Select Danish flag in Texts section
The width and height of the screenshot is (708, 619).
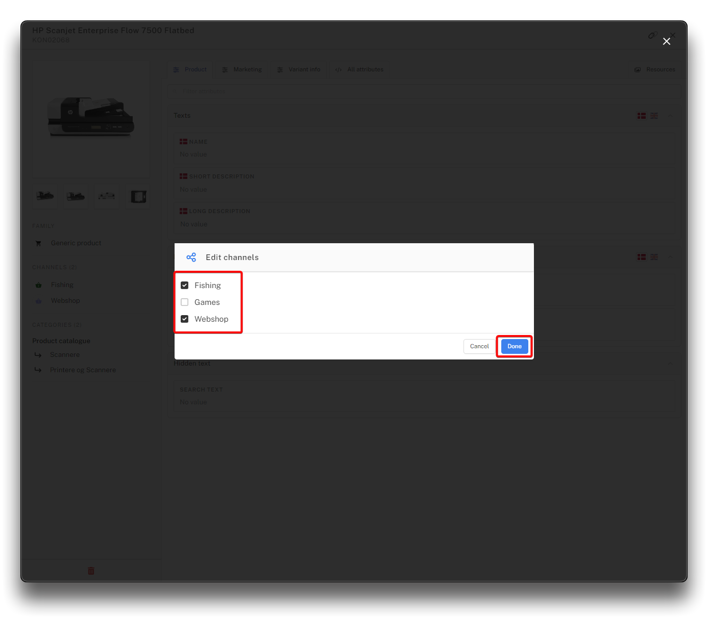pyautogui.click(x=642, y=116)
